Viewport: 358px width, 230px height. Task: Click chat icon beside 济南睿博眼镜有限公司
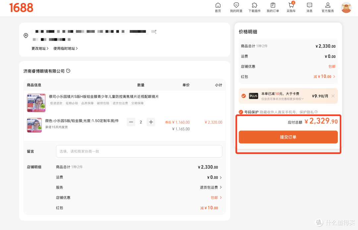tap(68, 71)
